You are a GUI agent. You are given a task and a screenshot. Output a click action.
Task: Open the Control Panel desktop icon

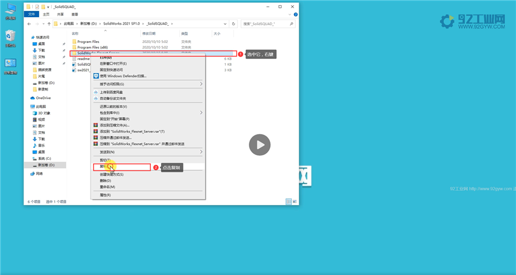(x=10, y=66)
